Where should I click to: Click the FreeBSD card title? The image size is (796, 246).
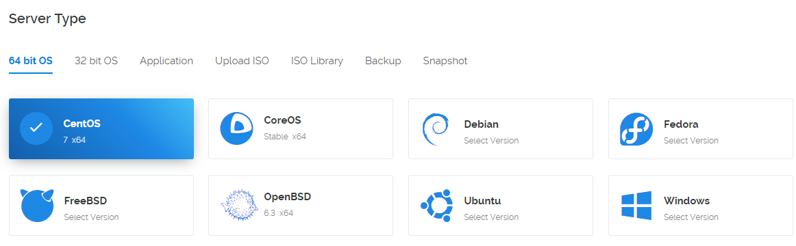click(x=85, y=200)
